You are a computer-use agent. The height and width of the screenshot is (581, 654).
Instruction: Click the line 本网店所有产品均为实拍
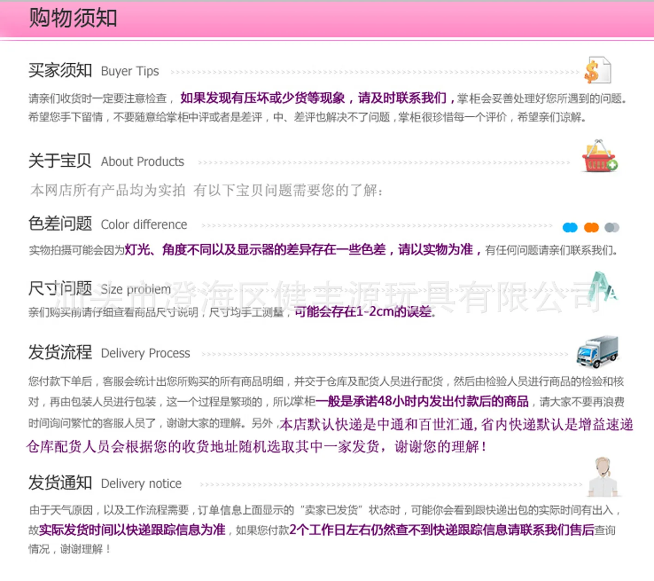108,190
